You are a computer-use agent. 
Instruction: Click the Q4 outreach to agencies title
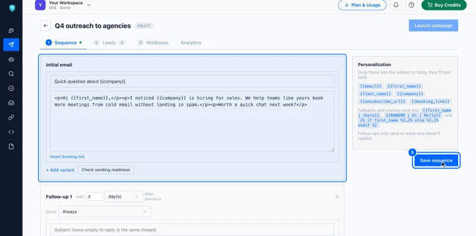coord(93,26)
